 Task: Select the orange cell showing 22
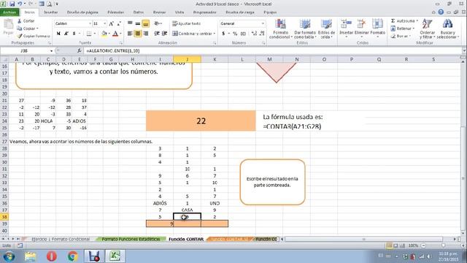point(201,121)
